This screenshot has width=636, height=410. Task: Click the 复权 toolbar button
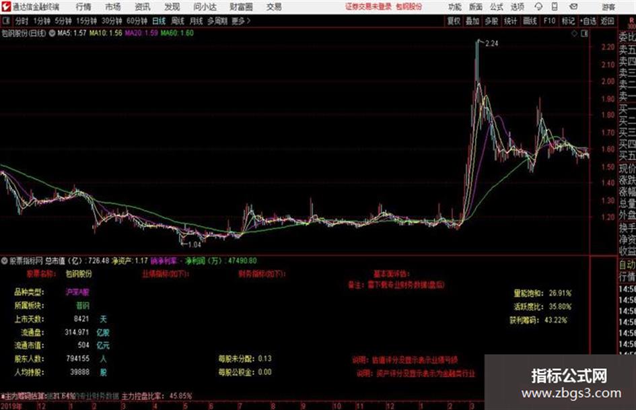(x=454, y=21)
